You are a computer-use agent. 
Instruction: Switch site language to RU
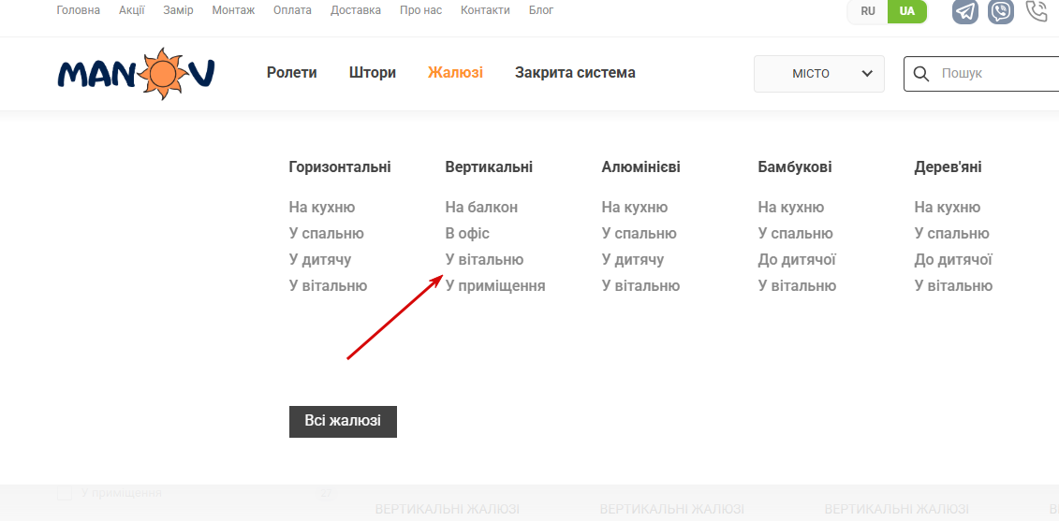point(868,11)
